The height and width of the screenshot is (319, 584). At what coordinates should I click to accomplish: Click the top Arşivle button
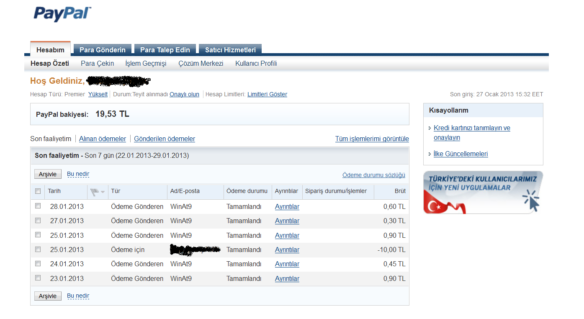pyautogui.click(x=48, y=174)
